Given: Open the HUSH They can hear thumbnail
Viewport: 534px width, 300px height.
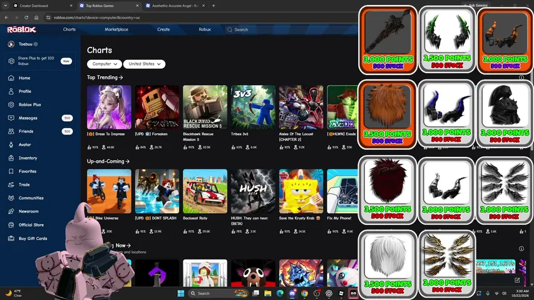Looking at the screenshot, I should [x=253, y=191].
